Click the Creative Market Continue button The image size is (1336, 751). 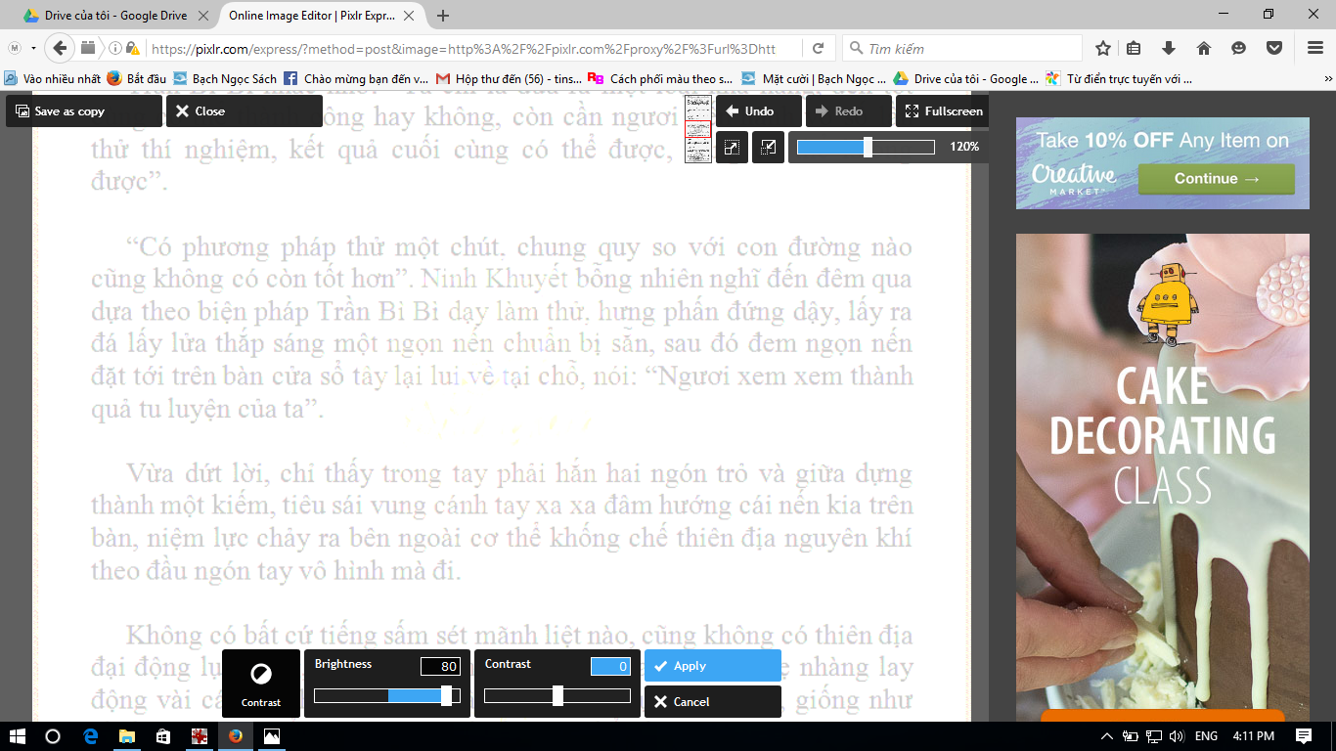tap(1216, 179)
